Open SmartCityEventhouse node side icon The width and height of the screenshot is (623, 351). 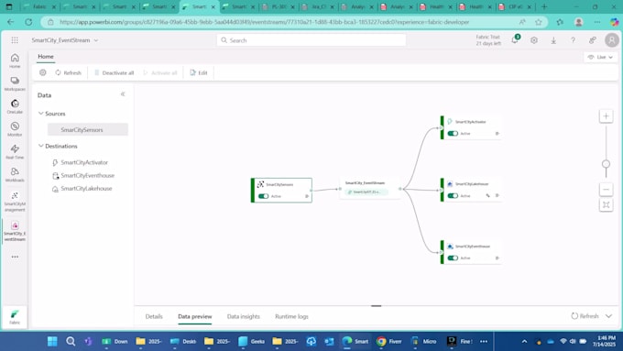tap(497, 258)
